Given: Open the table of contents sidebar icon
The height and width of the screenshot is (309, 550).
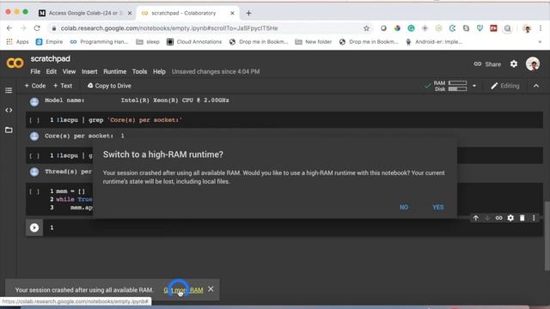Looking at the screenshot, I should pyautogui.click(x=9, y=90).
